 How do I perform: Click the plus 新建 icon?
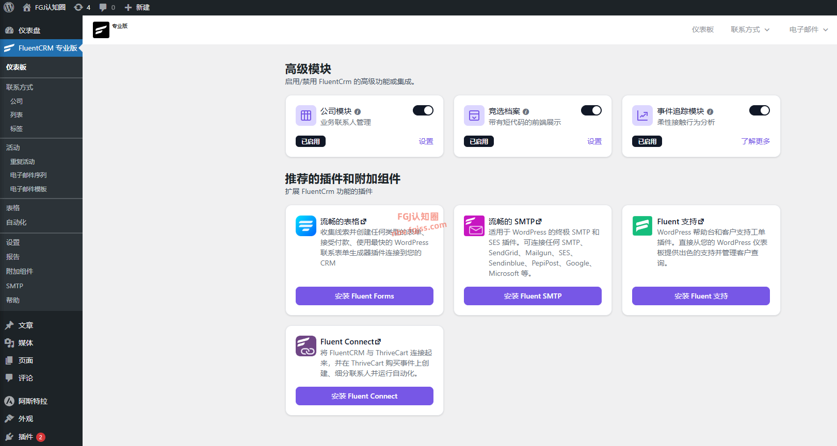pos(128,7)
